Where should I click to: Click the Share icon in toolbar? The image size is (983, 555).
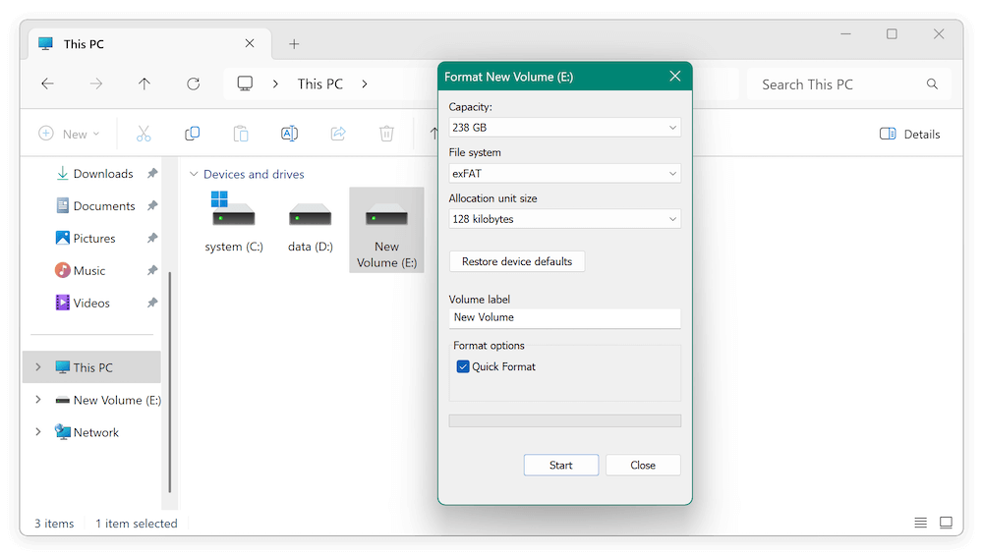pos(338,134)
